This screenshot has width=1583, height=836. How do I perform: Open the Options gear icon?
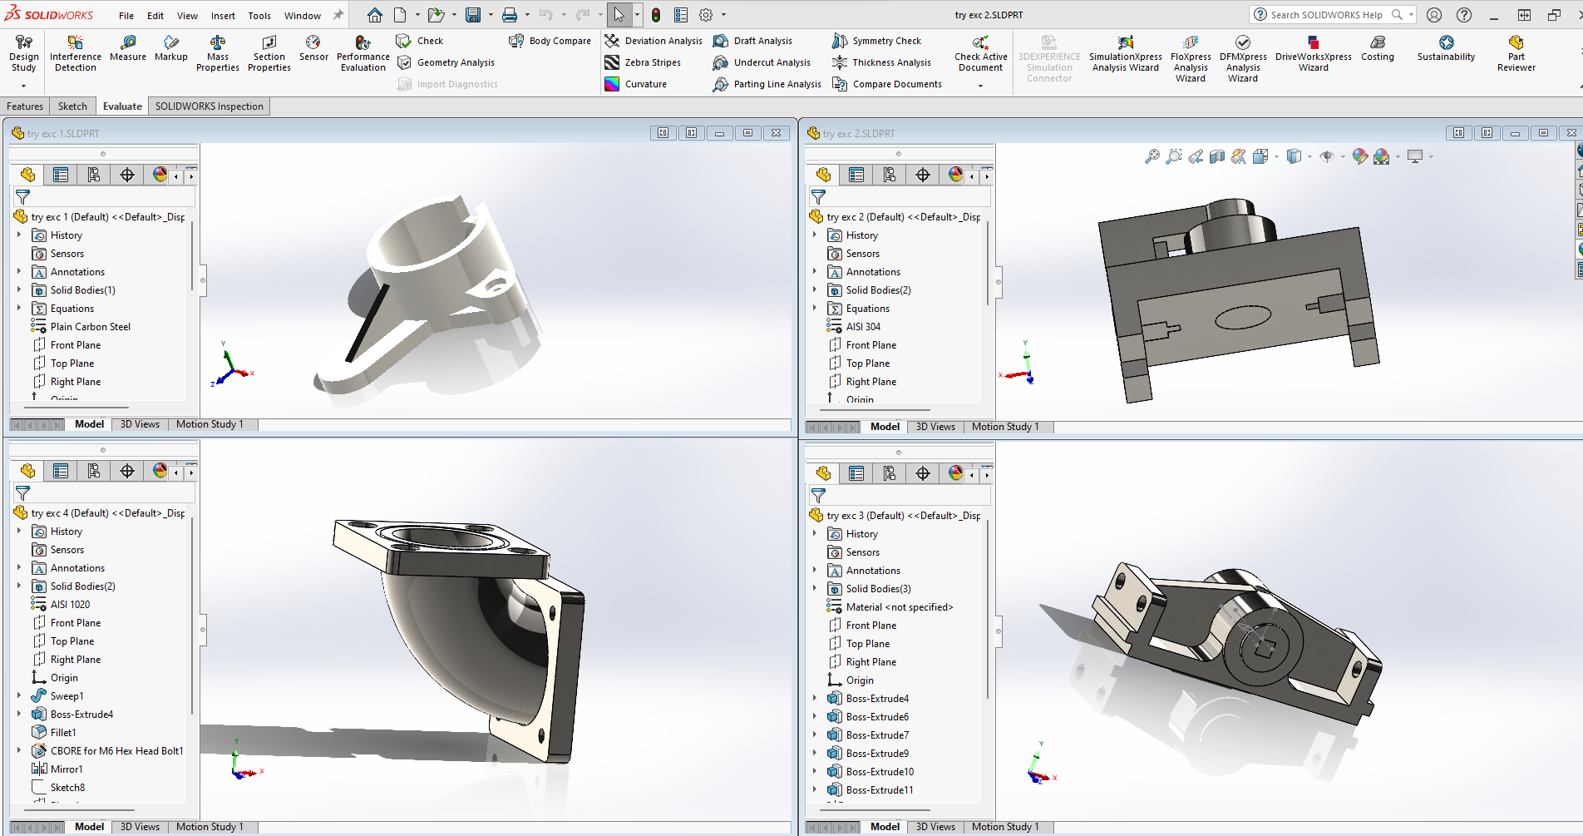click(706, 15)
